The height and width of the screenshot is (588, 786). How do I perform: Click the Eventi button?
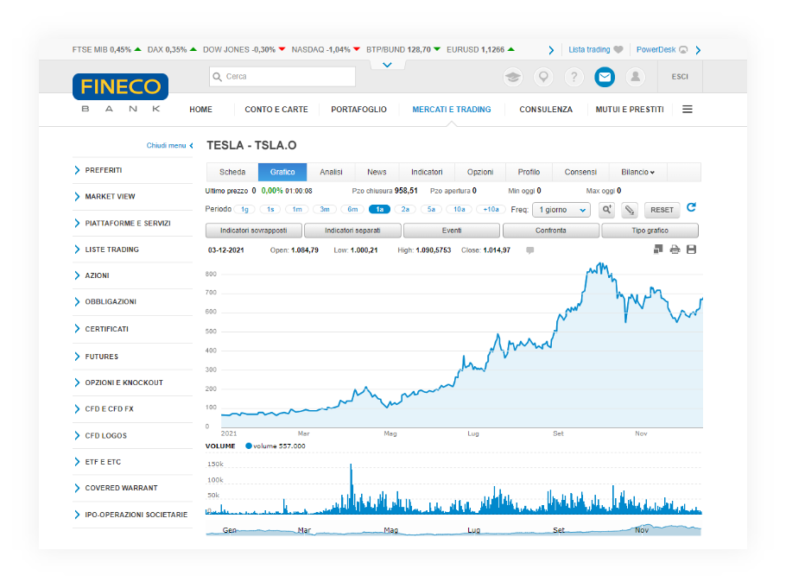452,231
